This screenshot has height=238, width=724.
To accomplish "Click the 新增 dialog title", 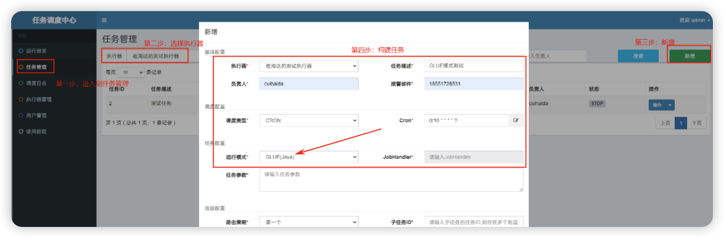I will point(211,32).
